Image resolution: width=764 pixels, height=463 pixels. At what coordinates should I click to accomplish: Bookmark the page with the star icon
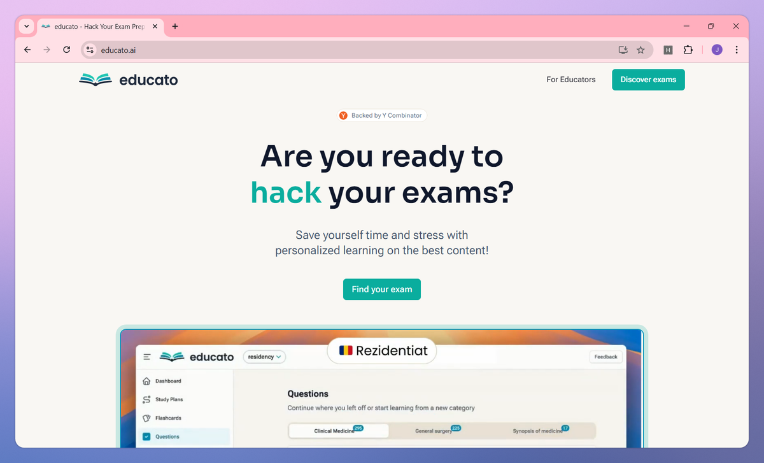pos(641,50)
